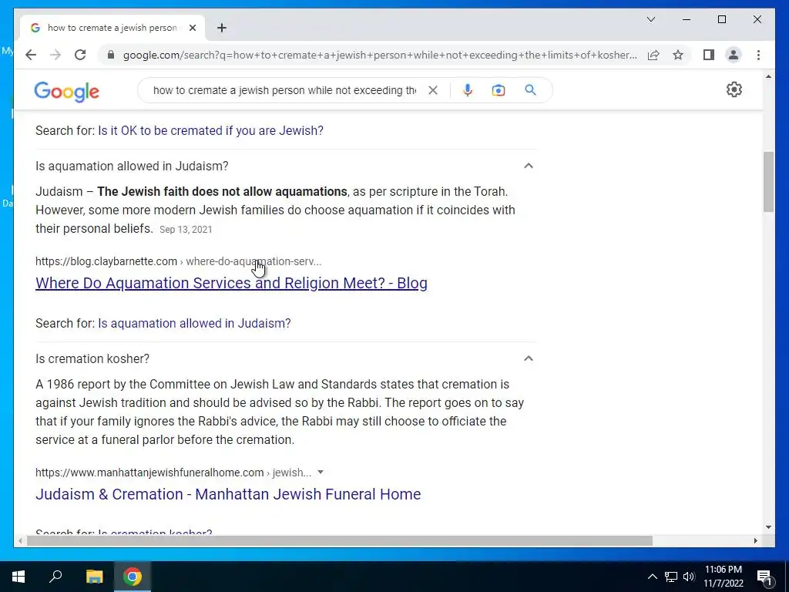Open the notification center icon
Image resolution: width=789 pixels, height=592 pixels.
[x=764, y=577]
